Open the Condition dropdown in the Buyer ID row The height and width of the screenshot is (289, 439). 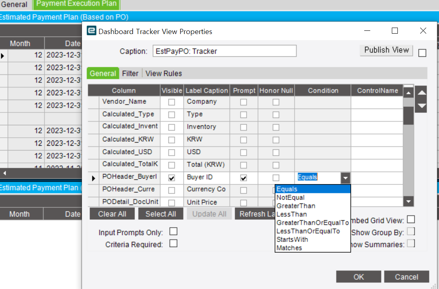click(346, 177)
